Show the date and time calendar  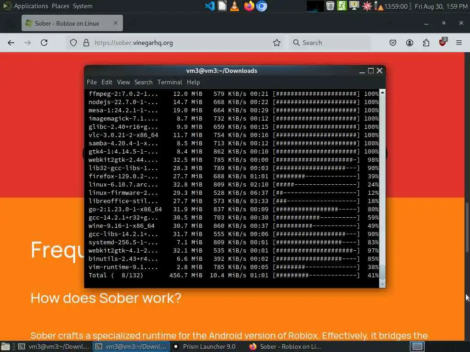pos(441,6)
